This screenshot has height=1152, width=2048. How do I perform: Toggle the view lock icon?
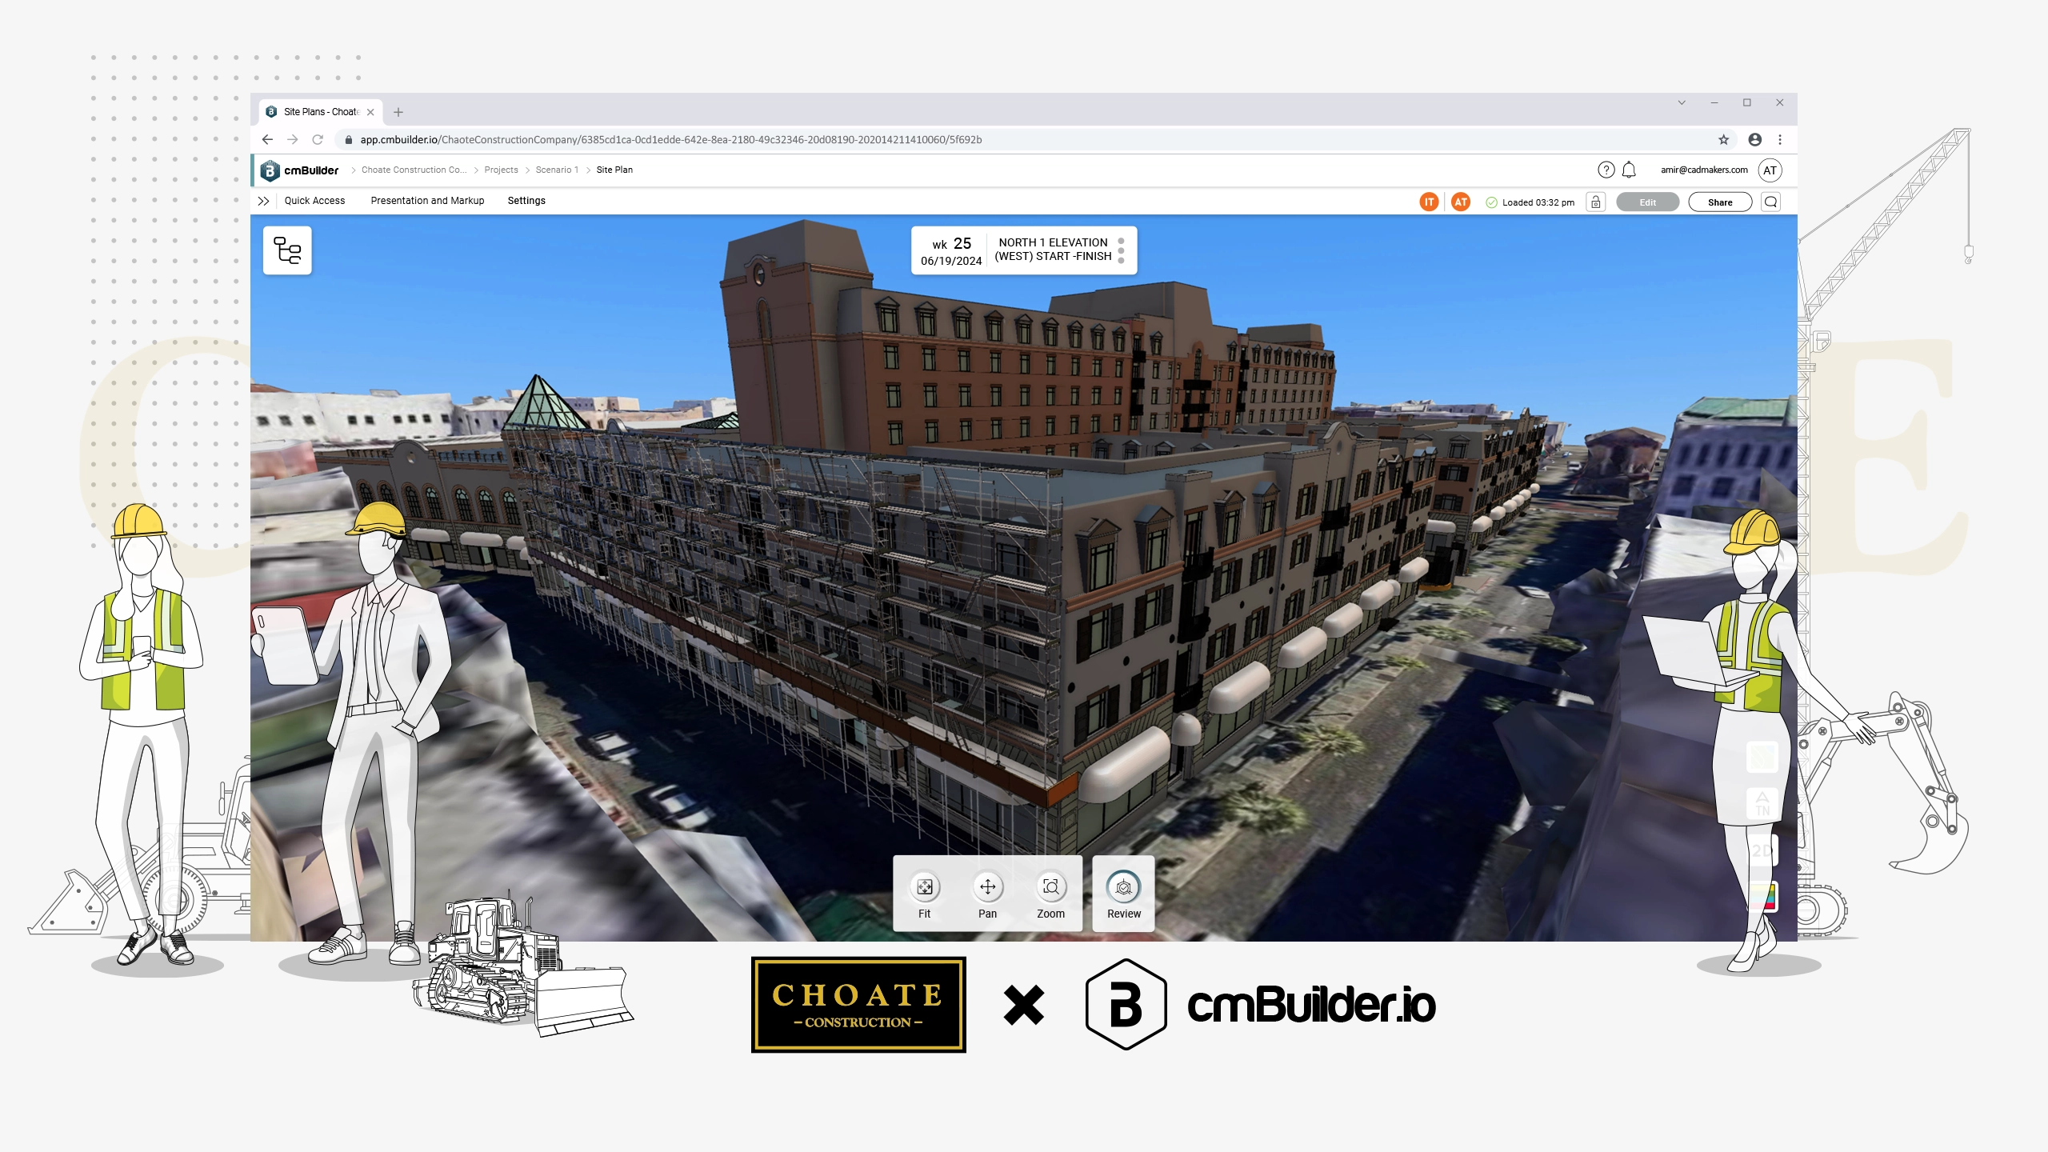tap(1595, 202)
